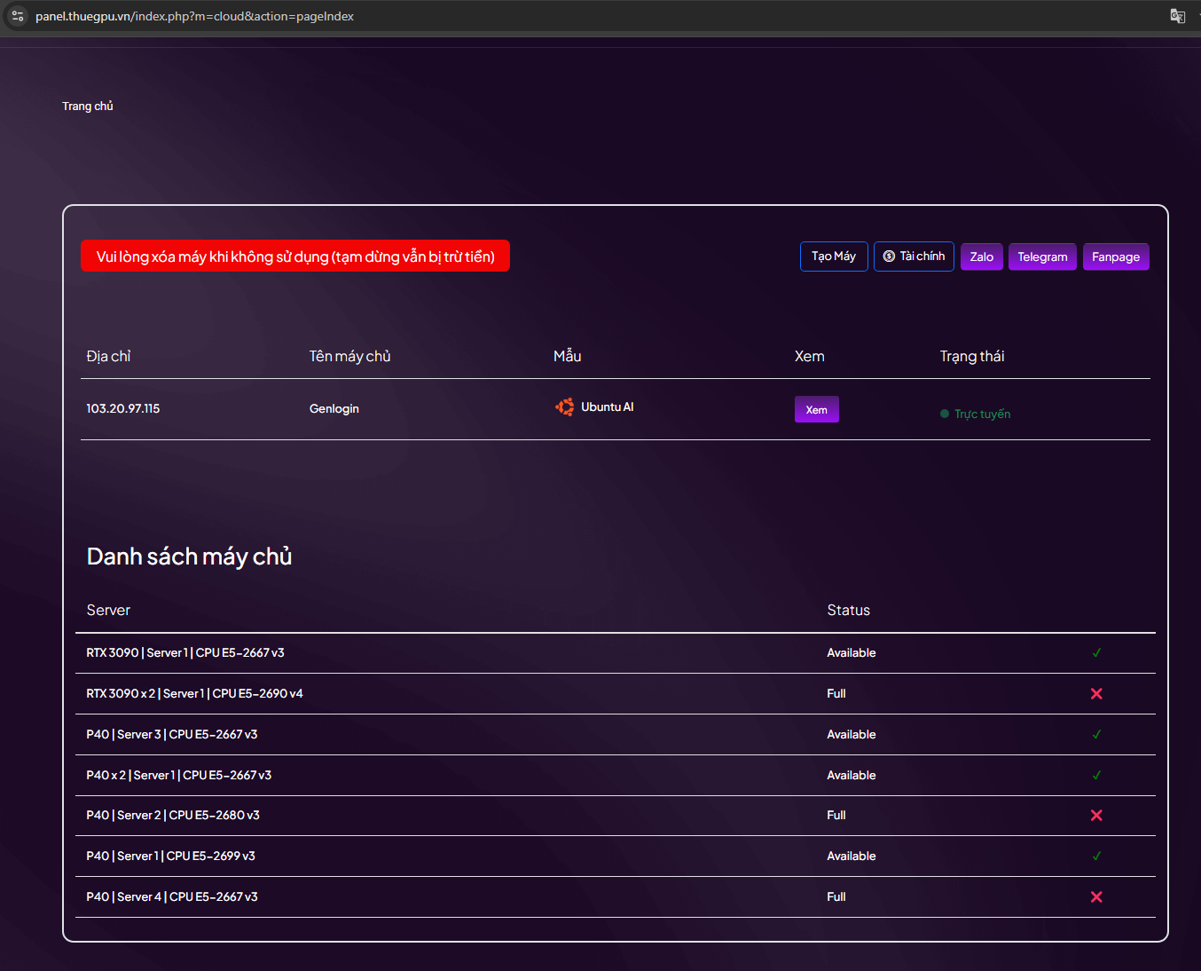The width and height of the screenshot is (1201, 971).
Task: Click the Ubuntu AI template text
Action: click(x=608, y=407)
